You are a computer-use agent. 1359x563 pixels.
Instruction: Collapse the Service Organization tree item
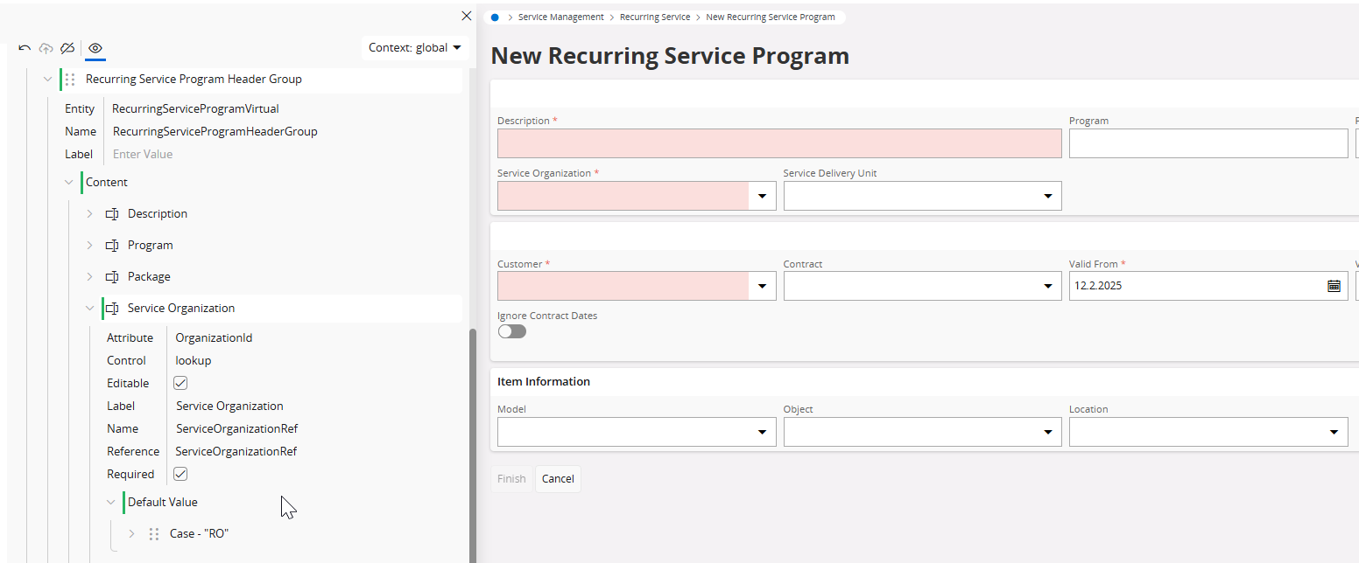[89, 308]
